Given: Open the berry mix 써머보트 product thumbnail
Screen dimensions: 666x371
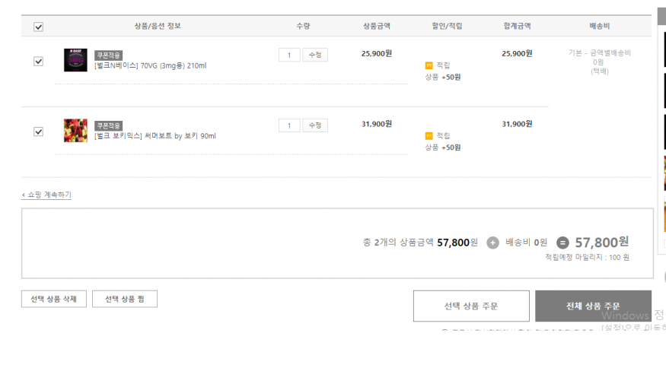Looking at the screenshot, I should 75,130.
